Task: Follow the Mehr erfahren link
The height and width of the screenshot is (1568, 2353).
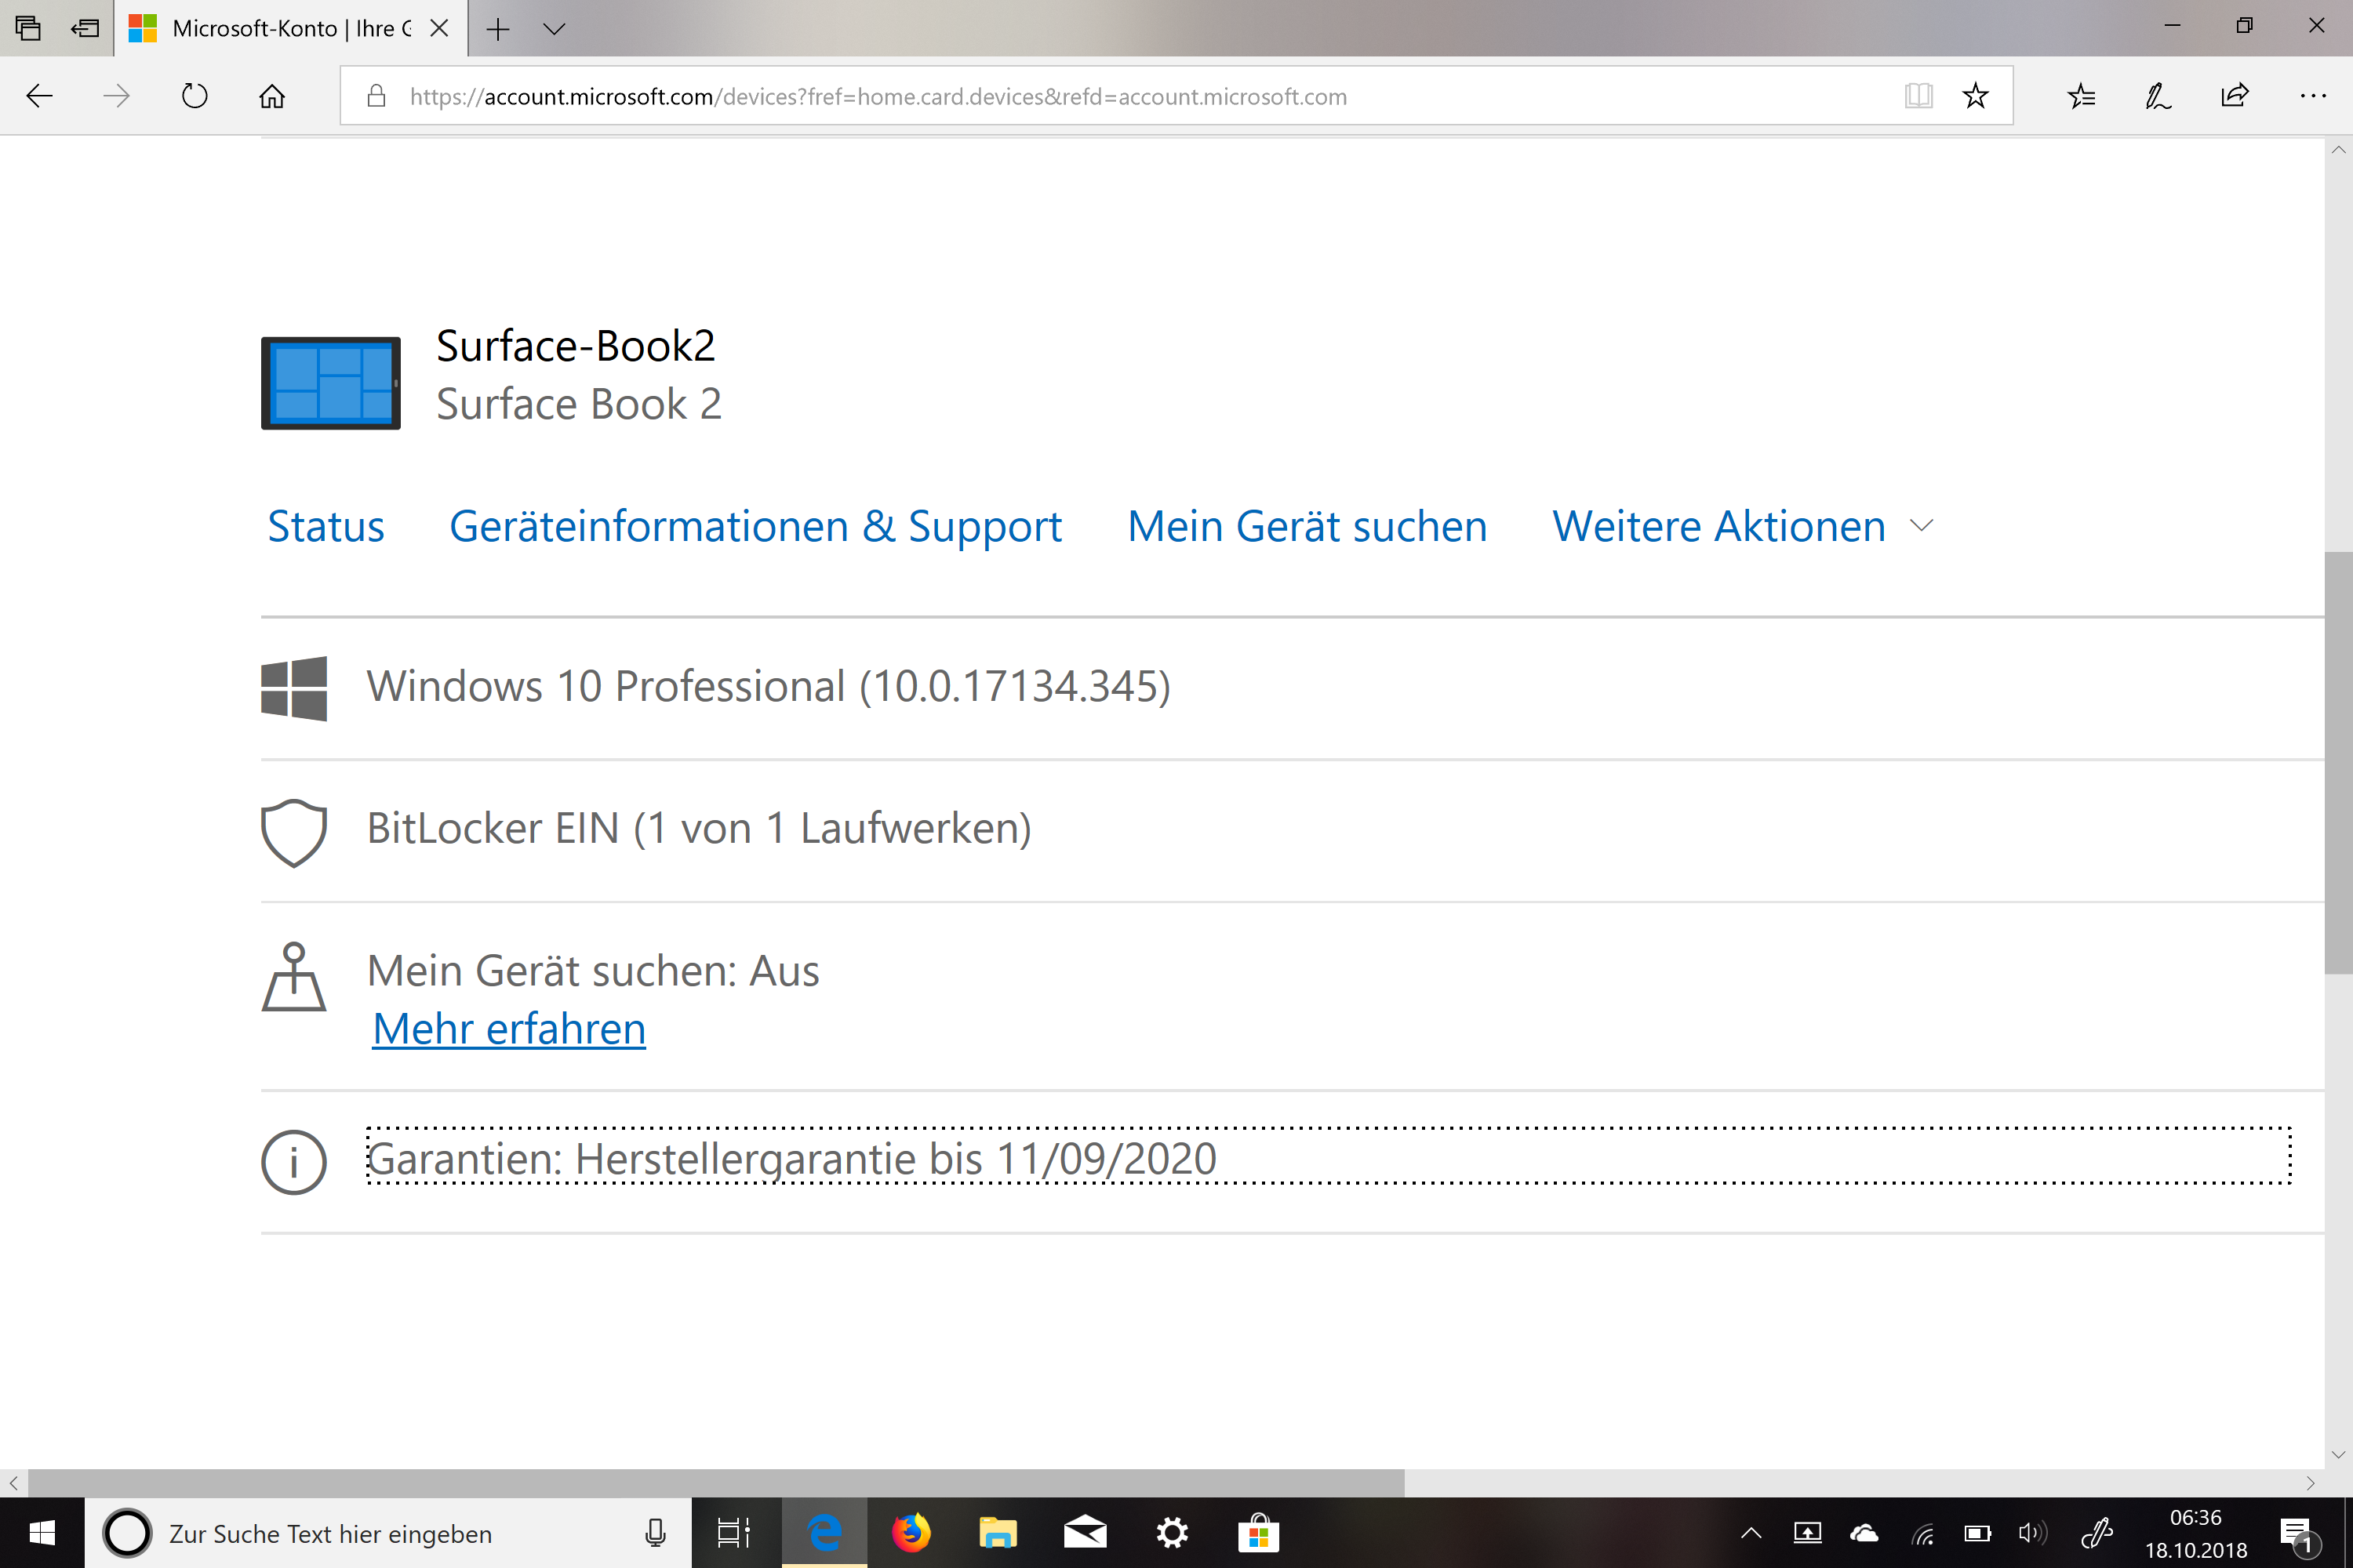Action: click(509, 1029)
